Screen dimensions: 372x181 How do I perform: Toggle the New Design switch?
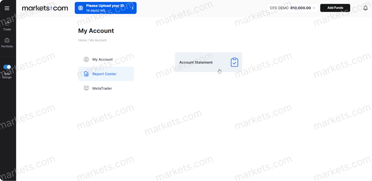(7, 67)
